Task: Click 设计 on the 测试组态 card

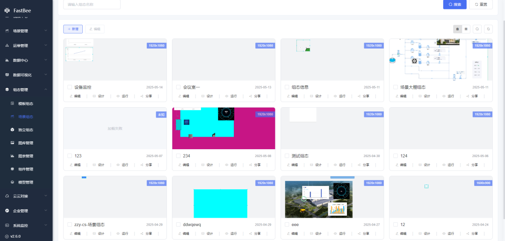Action: point(316,165)
